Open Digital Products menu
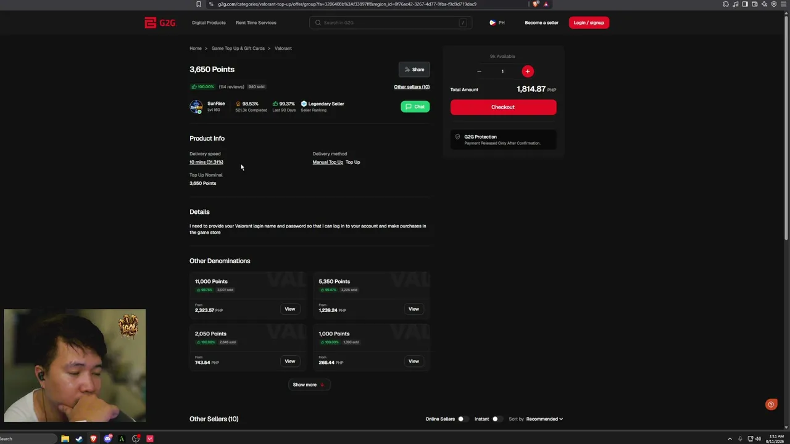This screenshot has width=790, height=444. coord(209,23)
